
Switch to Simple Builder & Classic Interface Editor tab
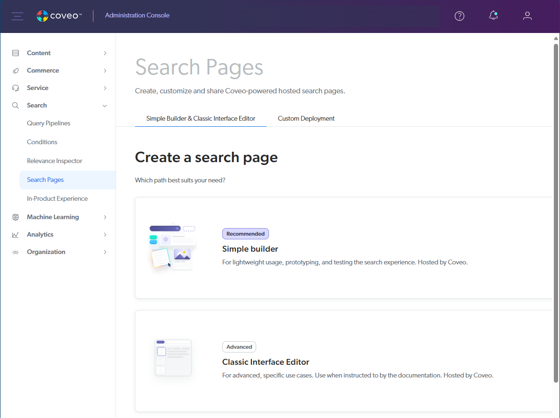point(201,118)
